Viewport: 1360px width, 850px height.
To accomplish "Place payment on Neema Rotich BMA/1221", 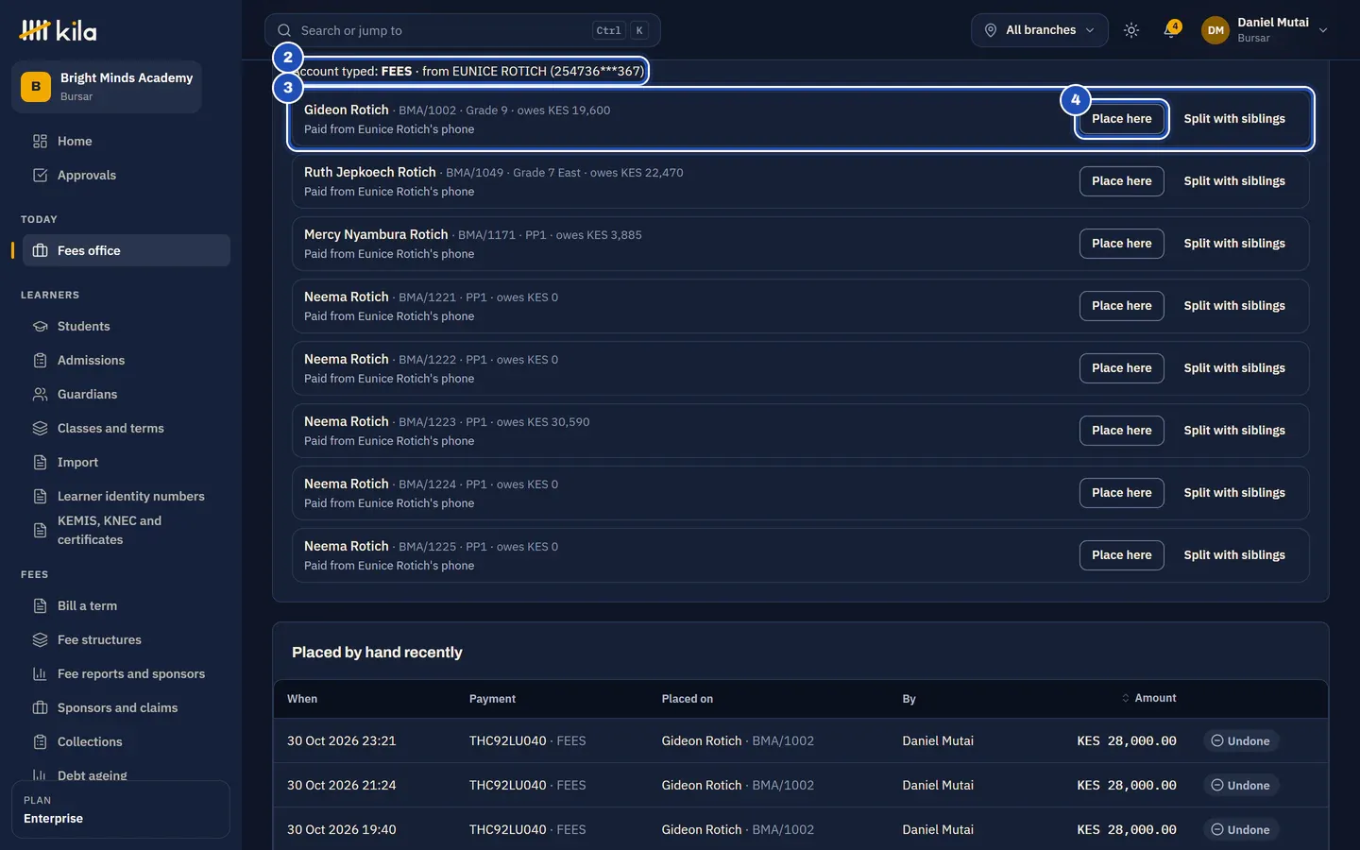I will pyautogui.click(x=1122, y=306).
